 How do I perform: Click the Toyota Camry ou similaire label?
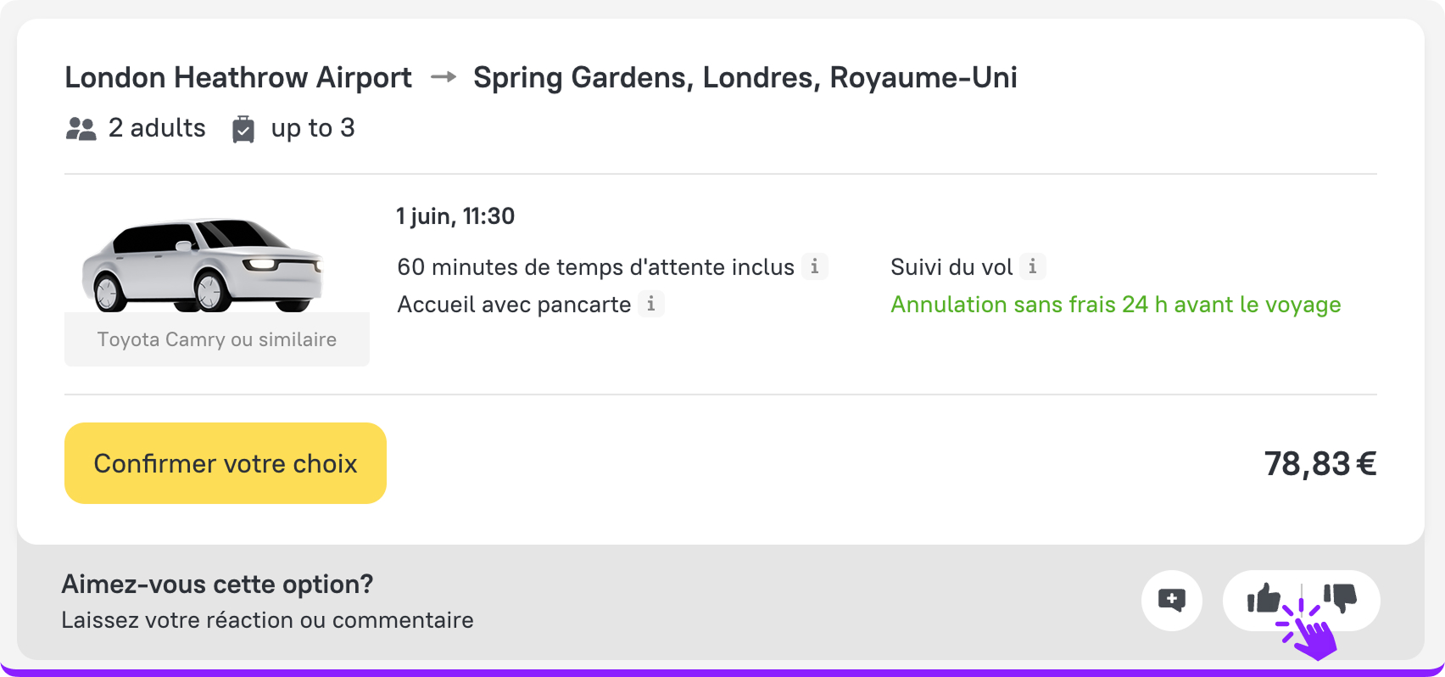coord(217,339)
